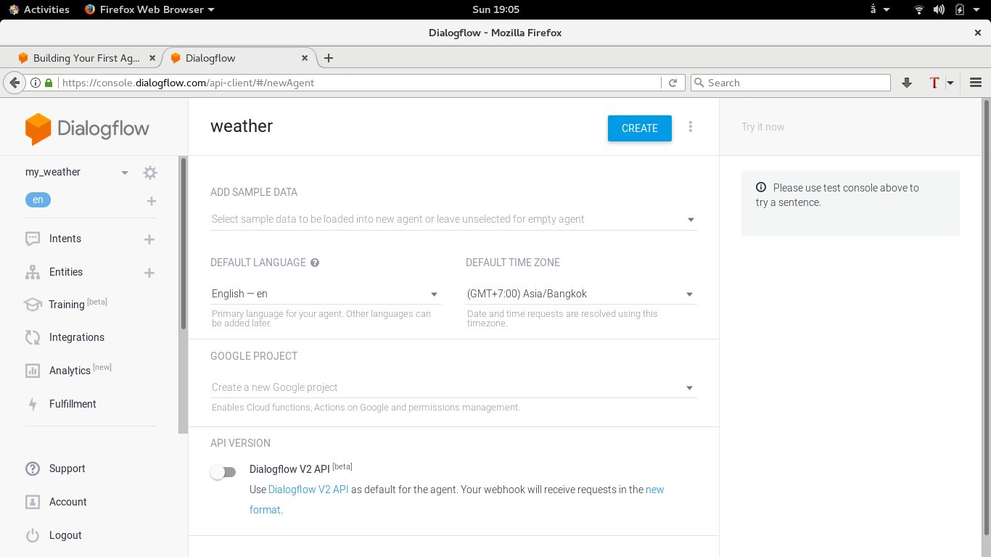This screenshot has width=991, height=557.
Task: Click the Account person icon
Action: click(33, 502)
